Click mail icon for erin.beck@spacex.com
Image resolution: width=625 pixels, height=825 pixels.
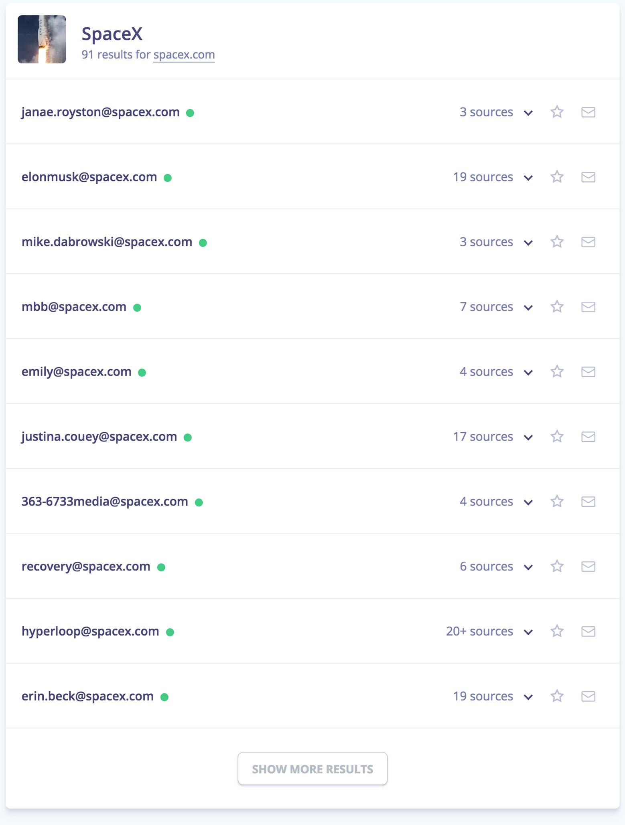pos(588,696)
